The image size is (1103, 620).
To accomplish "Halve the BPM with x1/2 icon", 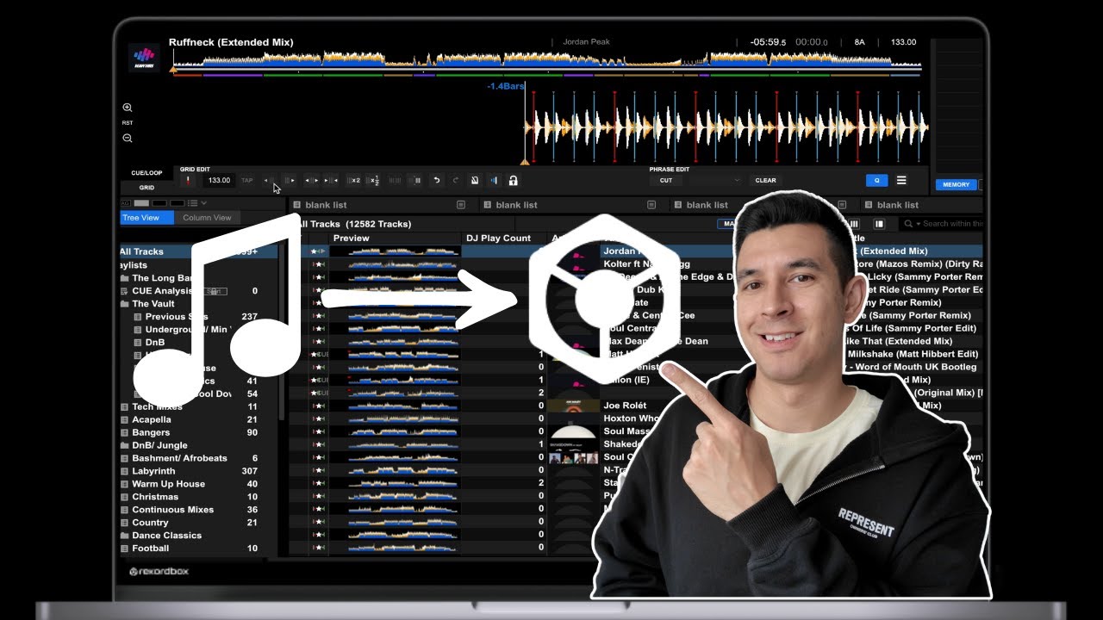I will click(x=373, y=180).
